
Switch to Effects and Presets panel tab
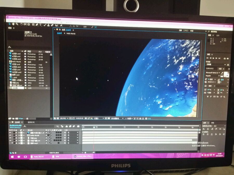point(210,69)
